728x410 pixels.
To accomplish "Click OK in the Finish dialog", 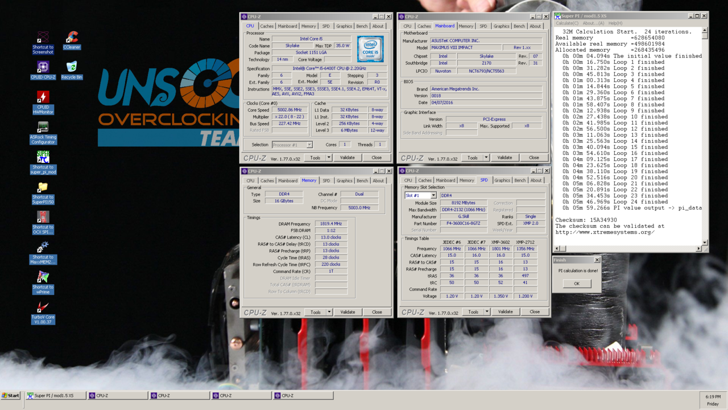I will point(576,284).
